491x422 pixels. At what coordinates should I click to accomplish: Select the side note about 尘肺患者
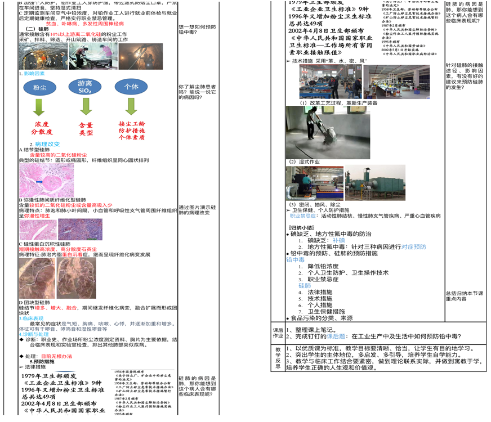[197, 92]
